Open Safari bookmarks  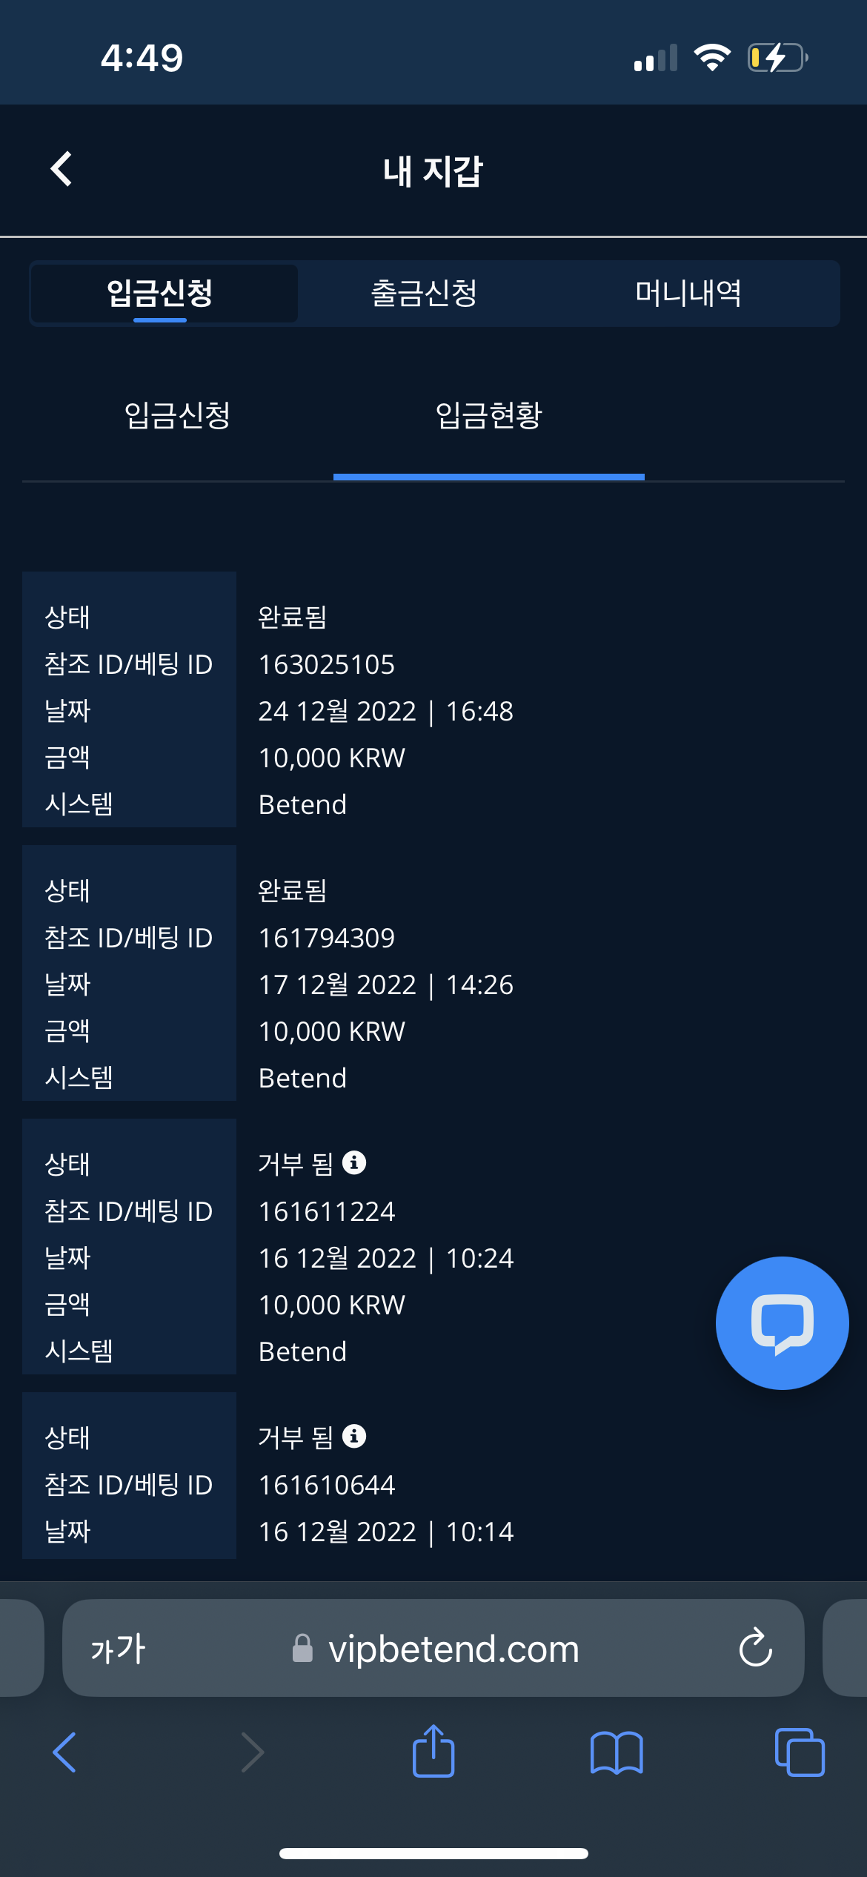pos(616,1752)
